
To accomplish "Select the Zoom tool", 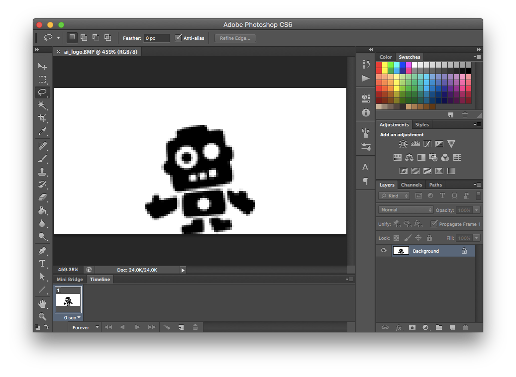I will [x=42, y=316].
